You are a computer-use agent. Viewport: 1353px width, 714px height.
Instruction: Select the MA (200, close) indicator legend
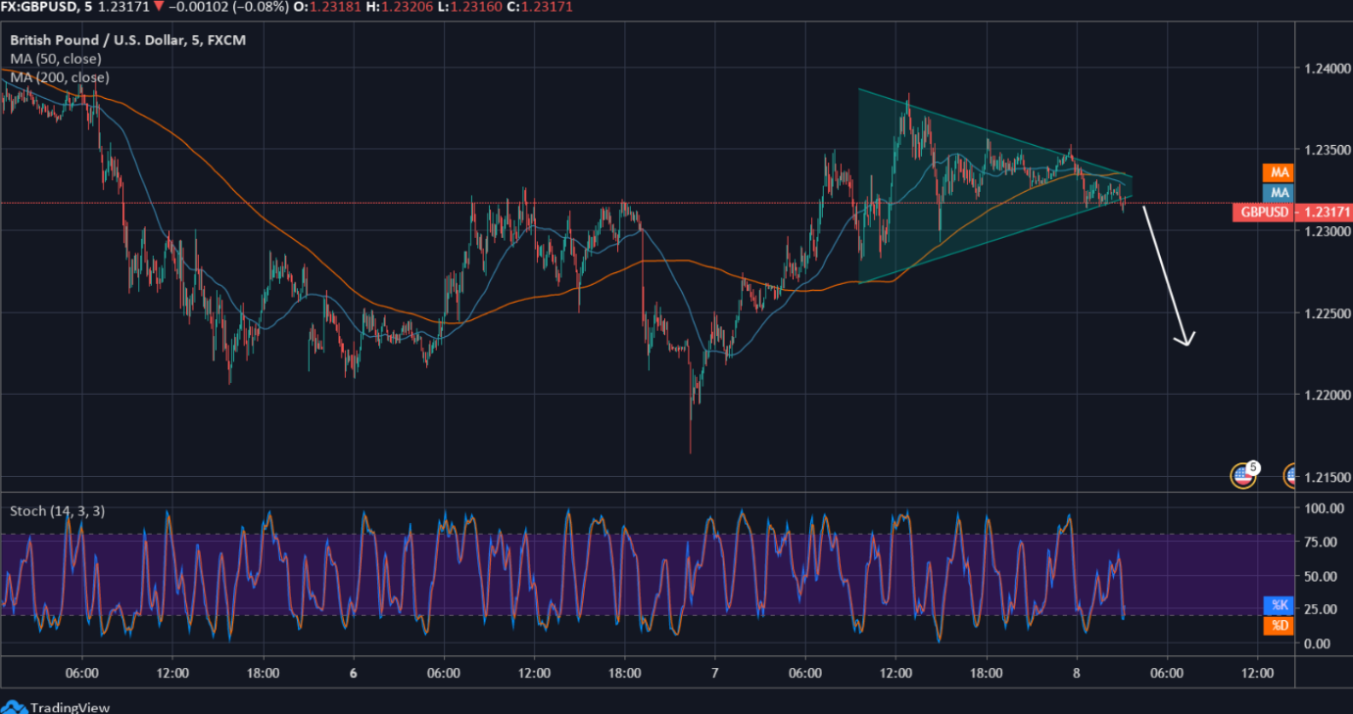[60, 77]
